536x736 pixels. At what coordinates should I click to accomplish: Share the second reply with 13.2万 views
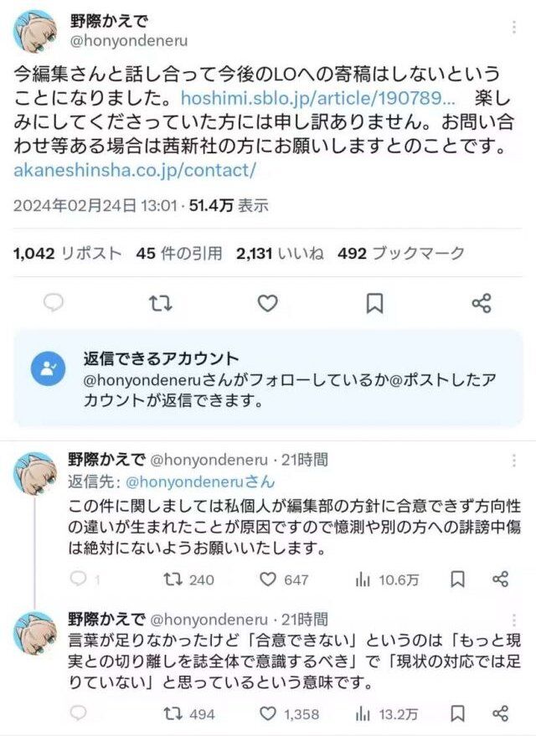pos(500,714)
